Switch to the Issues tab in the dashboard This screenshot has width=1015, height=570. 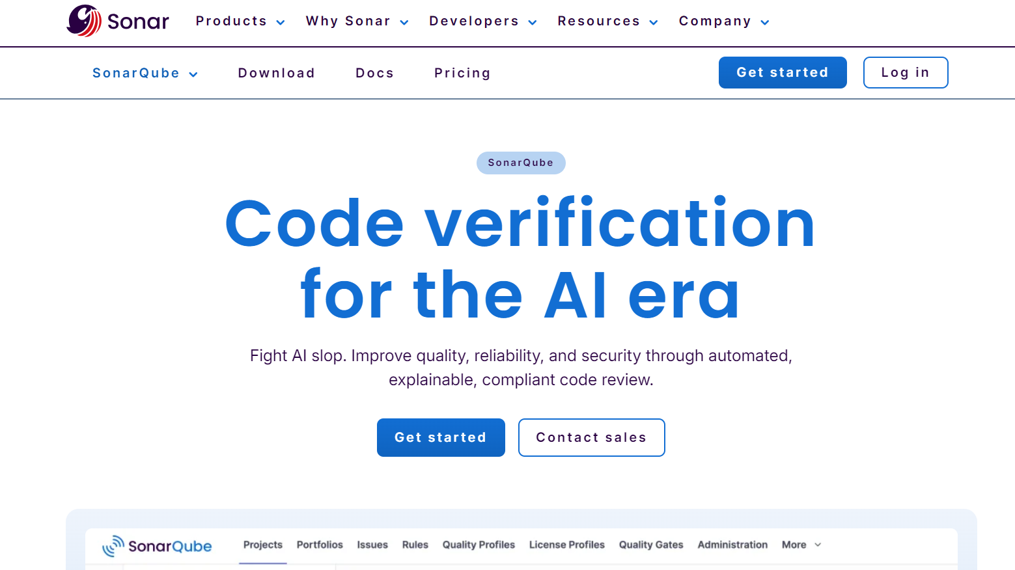click(372, 545)
